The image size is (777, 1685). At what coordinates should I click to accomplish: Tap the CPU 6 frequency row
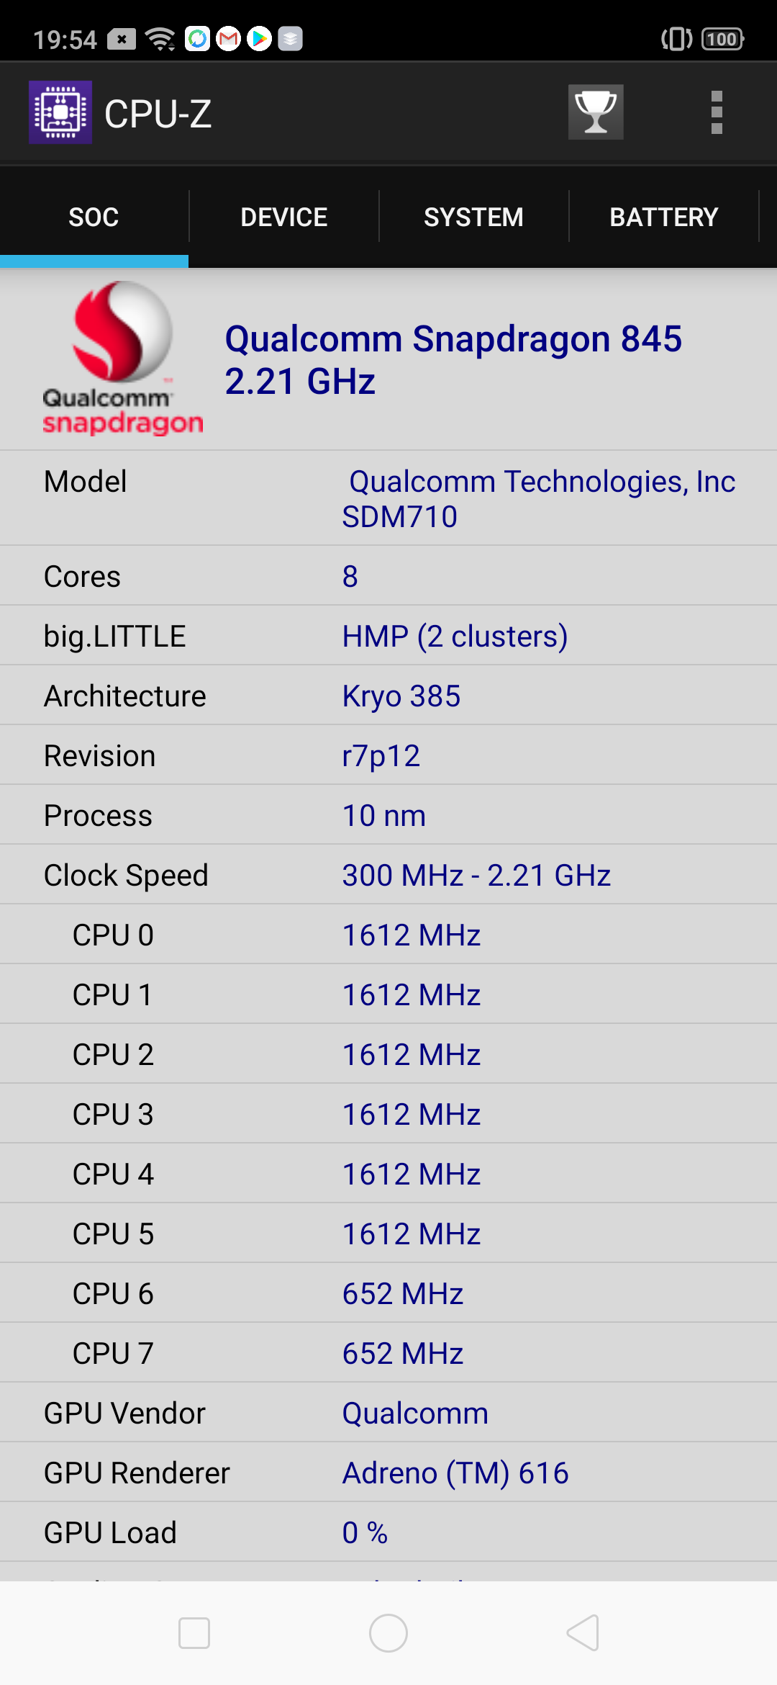[388, 1293]
